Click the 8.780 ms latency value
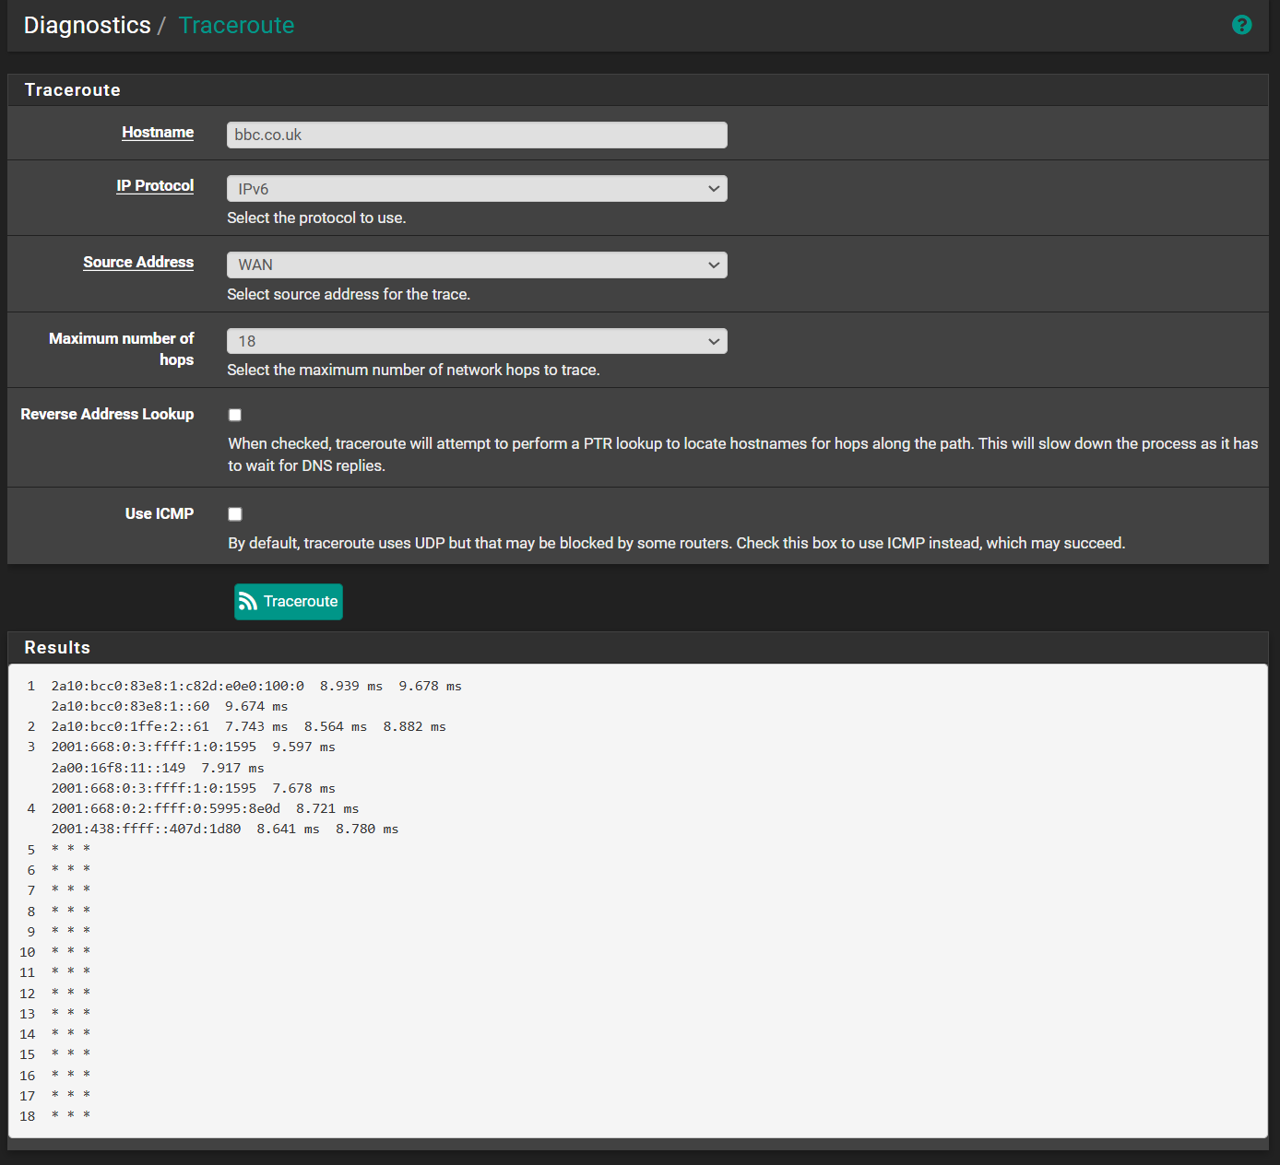This screenshot has height=1165, width=1280. 367,829
